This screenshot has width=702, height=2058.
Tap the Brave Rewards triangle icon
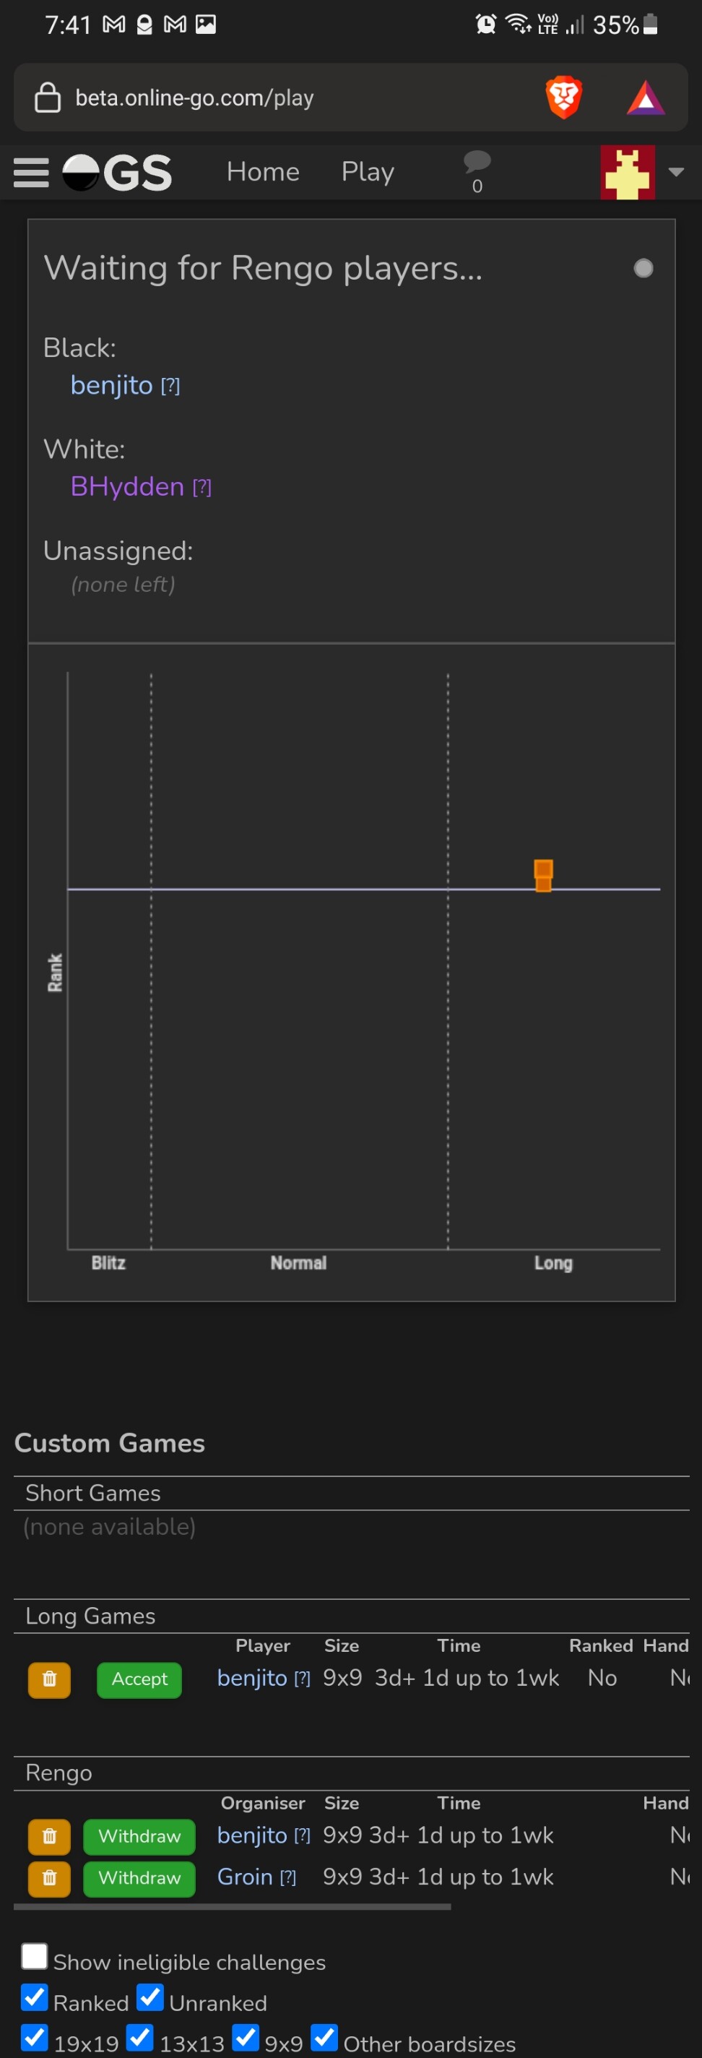pyautogui.click(x=645, y=98)
